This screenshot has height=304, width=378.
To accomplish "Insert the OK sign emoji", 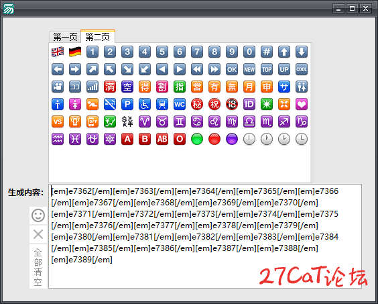I will pyautogui.click(x=232, y=70).
